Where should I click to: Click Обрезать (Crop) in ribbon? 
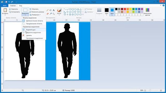pyautogui.click(x=34, y=9)
